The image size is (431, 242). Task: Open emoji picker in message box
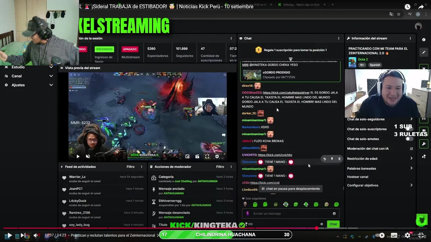click(x=334, y=213)
